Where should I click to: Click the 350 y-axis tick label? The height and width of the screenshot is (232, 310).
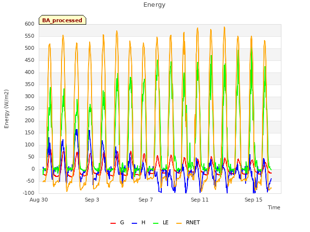coord(30,85)
